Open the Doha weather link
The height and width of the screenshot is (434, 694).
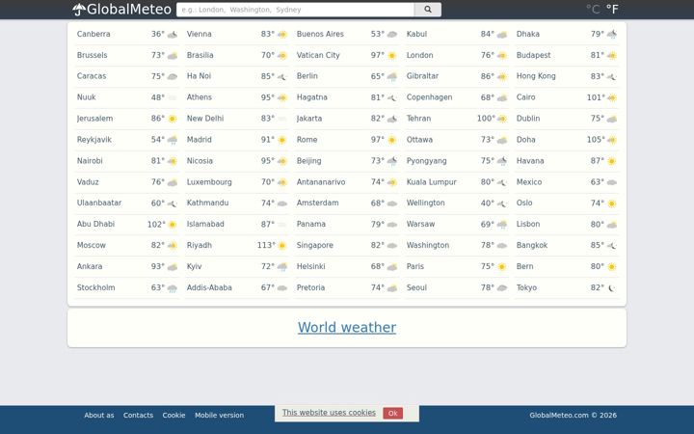pos(526,140)
